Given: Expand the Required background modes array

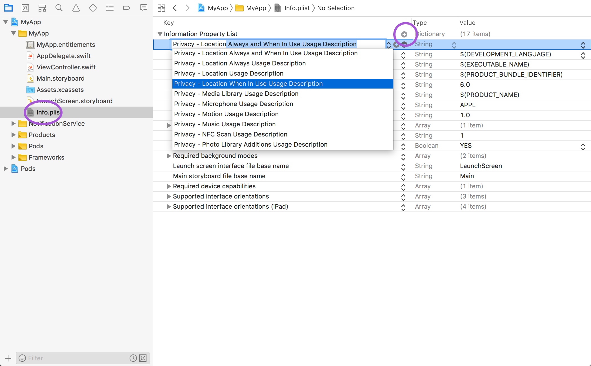Looking at the screenshot, I should 169,156.
